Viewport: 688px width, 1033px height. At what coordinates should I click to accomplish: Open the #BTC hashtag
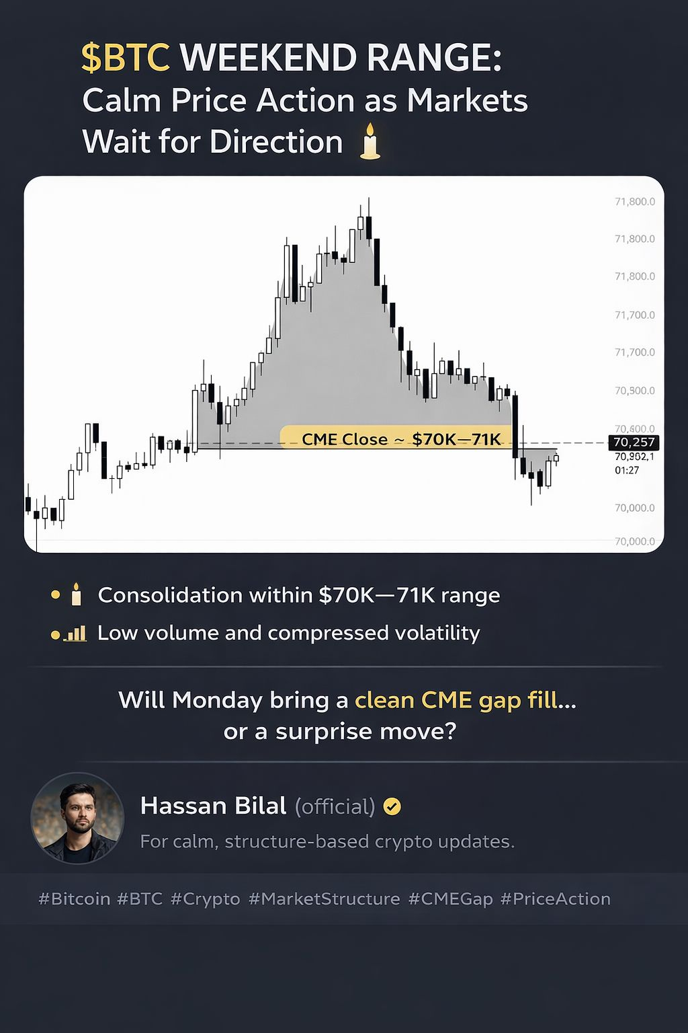tap(140, 898)
